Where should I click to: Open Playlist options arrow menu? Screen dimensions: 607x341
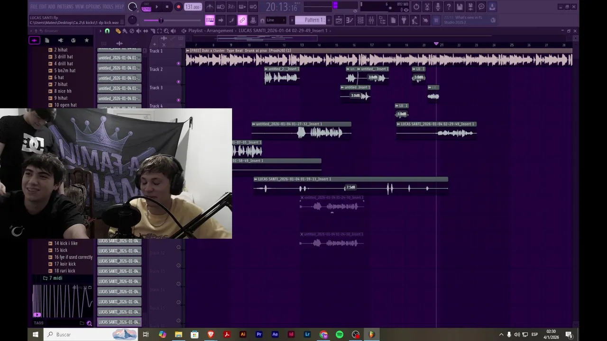click(x=100, y=31)
